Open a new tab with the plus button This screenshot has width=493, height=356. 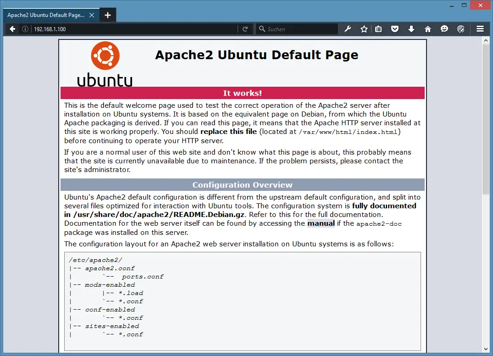pos(108,15)
